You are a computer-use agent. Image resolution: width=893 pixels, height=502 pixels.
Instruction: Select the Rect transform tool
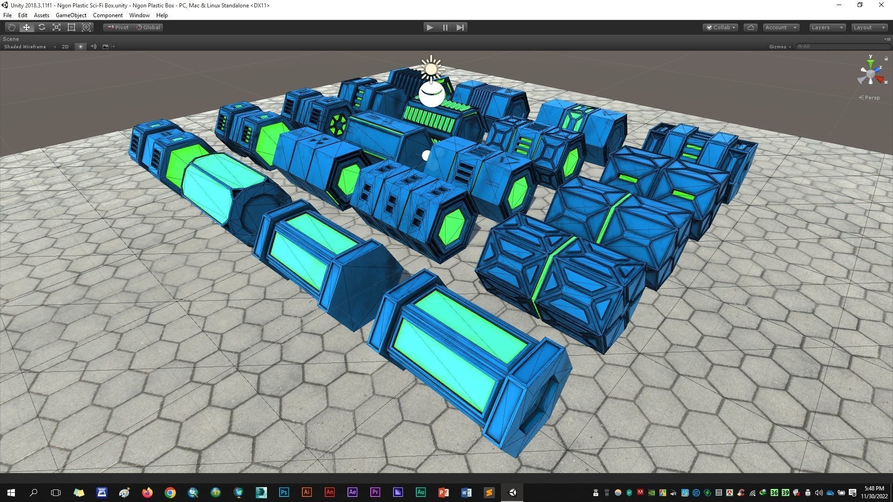pyautogui.click(x=71, y=27)
